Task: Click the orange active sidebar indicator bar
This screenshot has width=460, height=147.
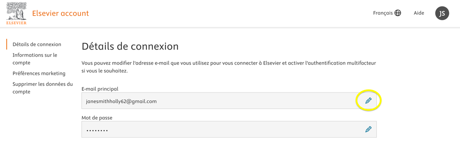Action: point(7,44)
